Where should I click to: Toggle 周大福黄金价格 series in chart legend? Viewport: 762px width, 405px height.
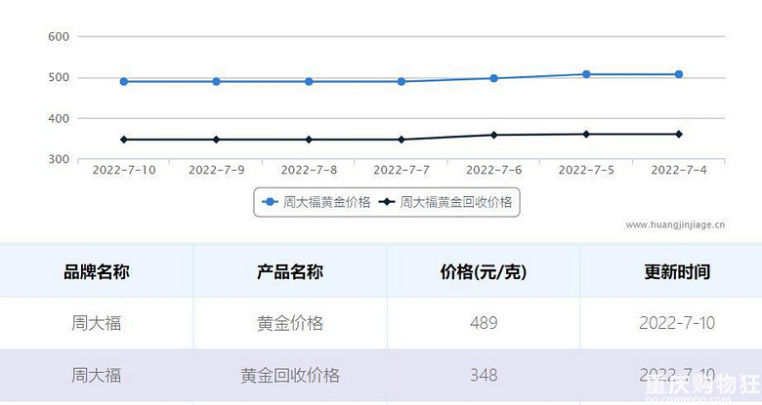pyautogui.click(x=317, y=202)
